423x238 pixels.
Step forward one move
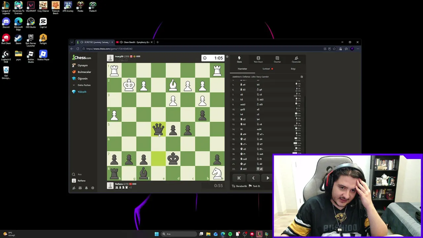pyautogui.click(x=268, y=178)
